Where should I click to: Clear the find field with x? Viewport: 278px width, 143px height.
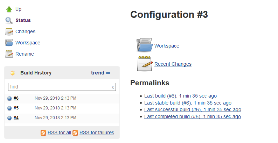click(113, 87)
